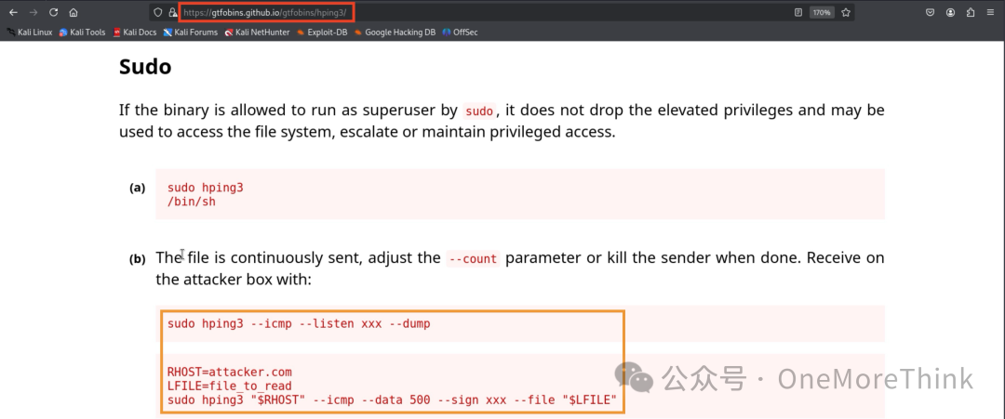The width and height of the screenshot is (1005, 419).
Task: Show site security info via padlock
Action: pos(172,12)
